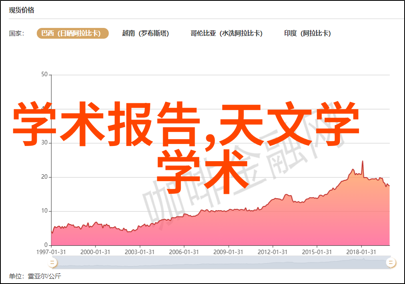The height and width of the screenshot is (284, 405).
Task: Click x-axis label 1997-01-31
Action: [51, 252]
